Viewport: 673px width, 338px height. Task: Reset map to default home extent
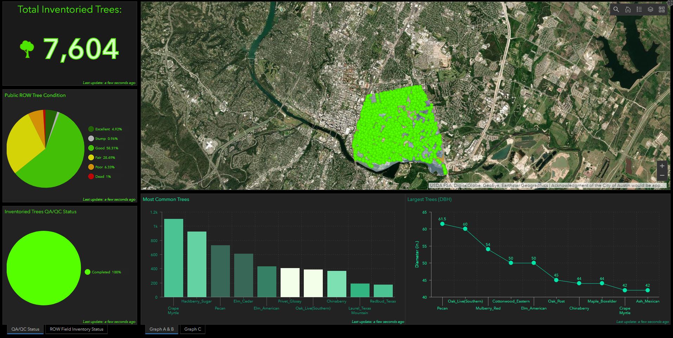(628, 9)
